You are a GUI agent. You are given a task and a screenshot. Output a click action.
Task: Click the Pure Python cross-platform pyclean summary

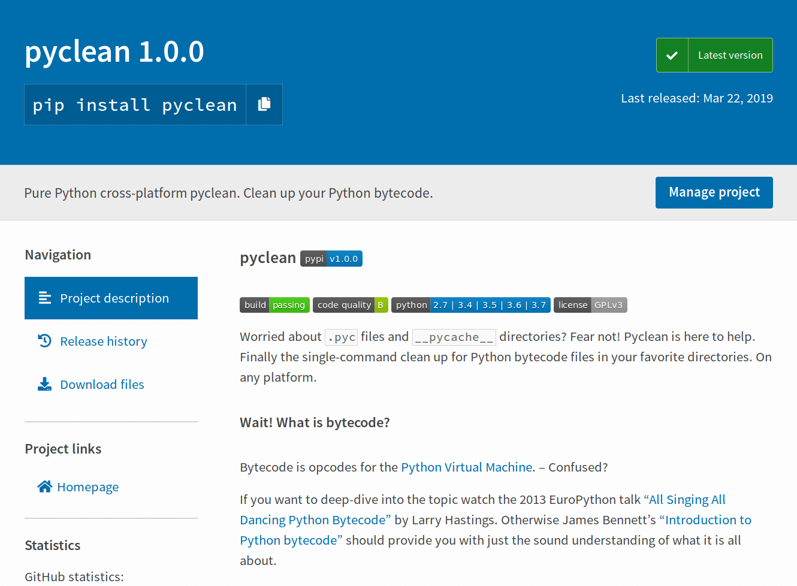228,193
